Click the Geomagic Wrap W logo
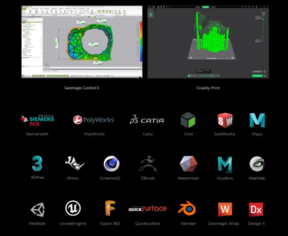The height and width of the screenshot is (236, 288). (x=225, y=209)
